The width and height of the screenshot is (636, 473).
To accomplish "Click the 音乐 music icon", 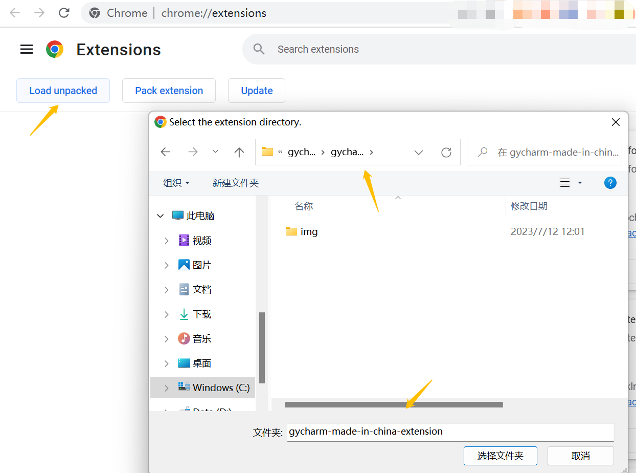I will pyautogui.click(x=184, y=338).
